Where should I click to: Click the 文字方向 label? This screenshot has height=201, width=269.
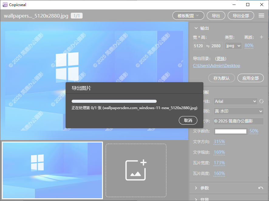pos(201,142)
